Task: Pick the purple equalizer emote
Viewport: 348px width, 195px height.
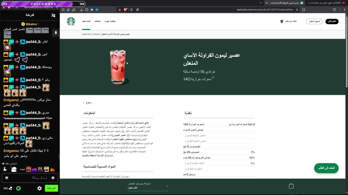Action: [x=34, y=170]
